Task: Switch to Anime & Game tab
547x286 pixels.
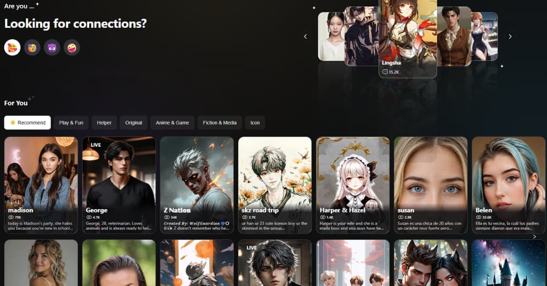Action: tap(172, 123)
